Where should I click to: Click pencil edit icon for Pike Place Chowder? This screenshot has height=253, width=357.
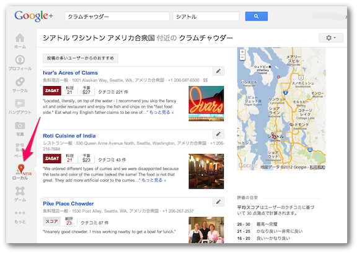pos(218,202)
